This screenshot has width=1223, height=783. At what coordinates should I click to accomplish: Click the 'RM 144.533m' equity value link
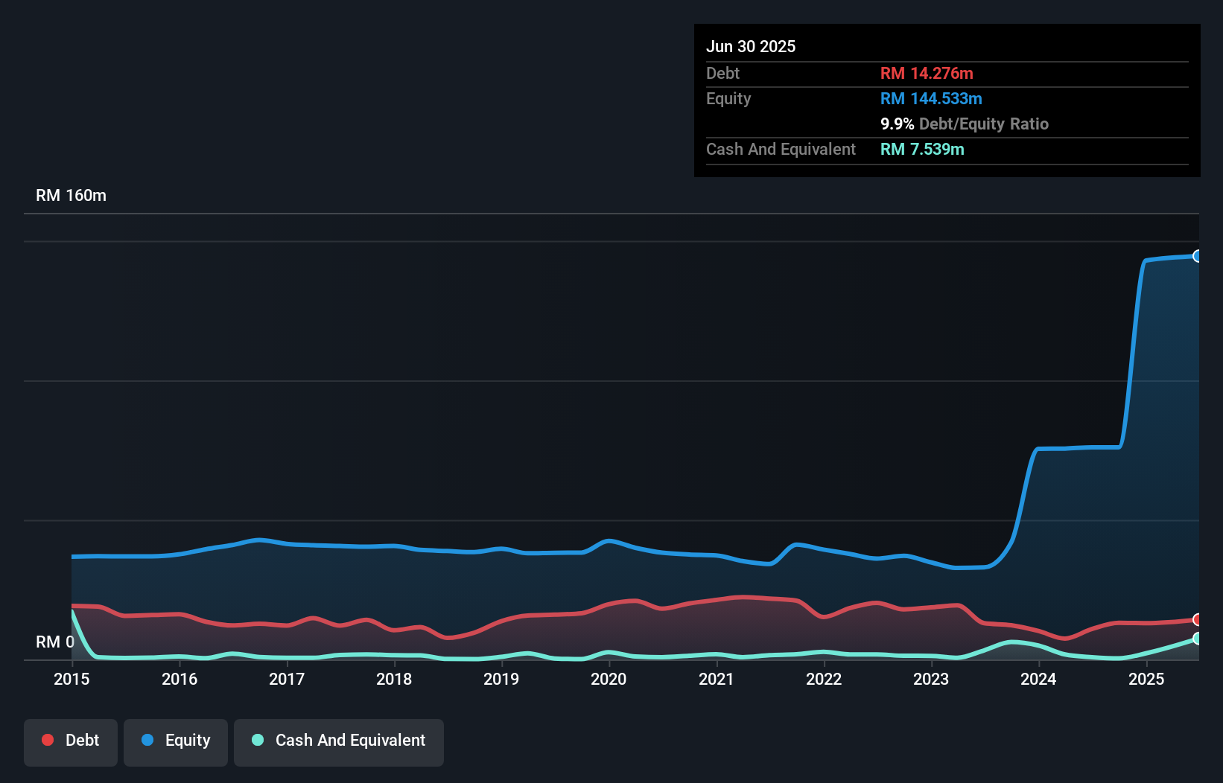pyautogui.click(x=930, y=98)
